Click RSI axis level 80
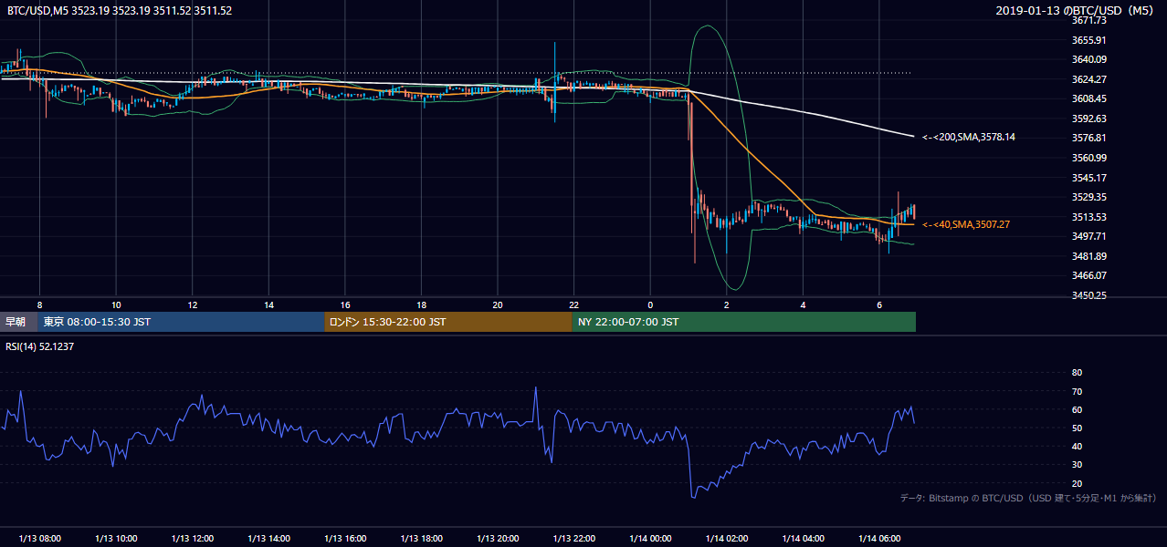Viewport: 1167px width, 547px height. (x=1077, y=373)
